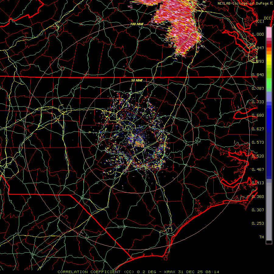Click the TH threshold label
Viewport: 274px width, 274px height.
(262, 237)
